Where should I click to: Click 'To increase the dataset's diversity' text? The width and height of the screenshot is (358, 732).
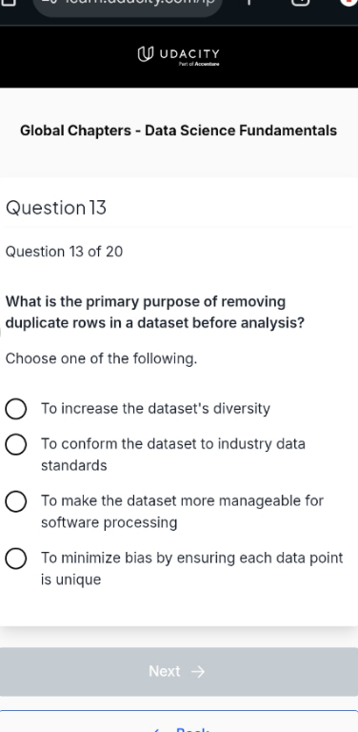point(155,409)
